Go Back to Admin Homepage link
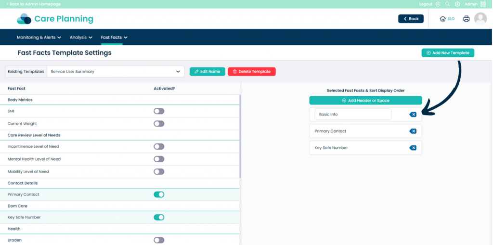This screenshot has height=245, width=493. [x=33, y=4]
